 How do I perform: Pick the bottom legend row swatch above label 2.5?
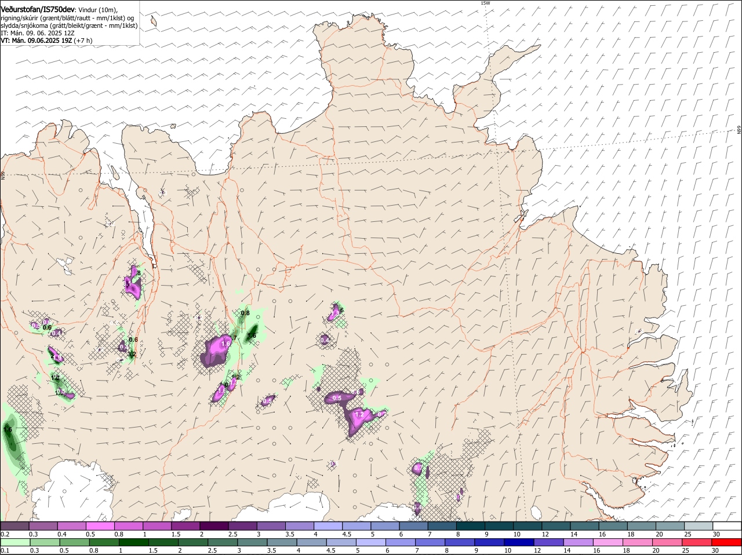point(223,542)
